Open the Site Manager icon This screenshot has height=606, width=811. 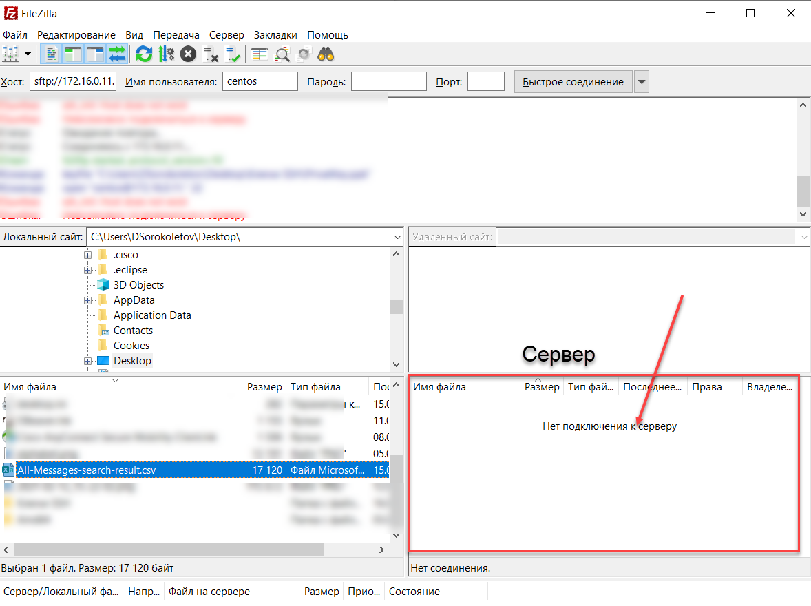(x=11, y=54)
